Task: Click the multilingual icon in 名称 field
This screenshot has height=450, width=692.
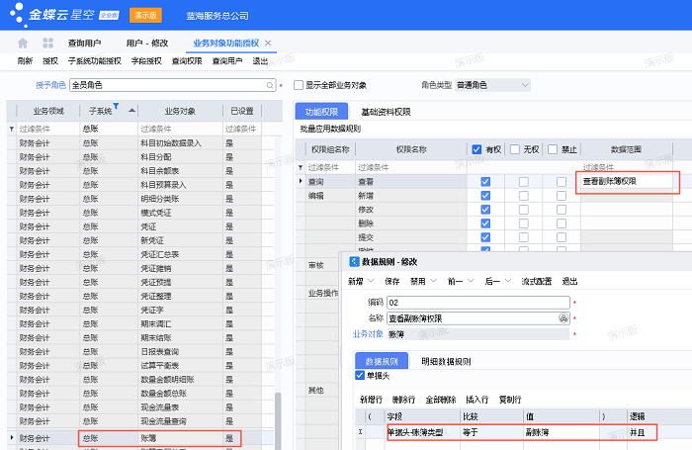Action: click(563, 318)
